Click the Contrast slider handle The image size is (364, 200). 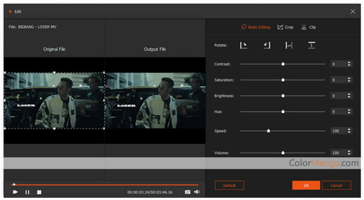283,64
